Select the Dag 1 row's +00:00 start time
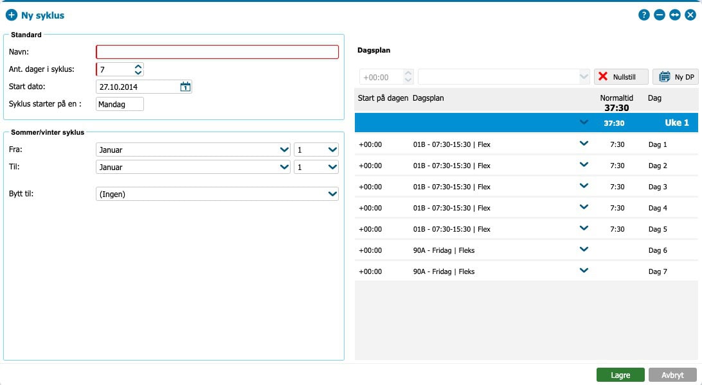 click(x=370, y=144)
